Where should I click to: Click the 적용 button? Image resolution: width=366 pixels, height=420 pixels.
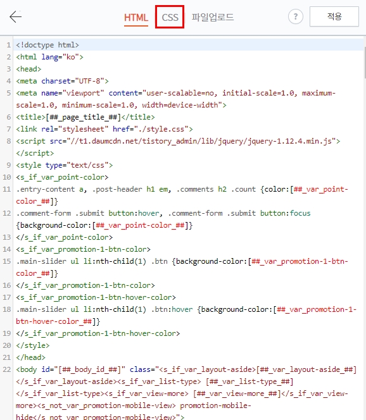click(334, 16)
